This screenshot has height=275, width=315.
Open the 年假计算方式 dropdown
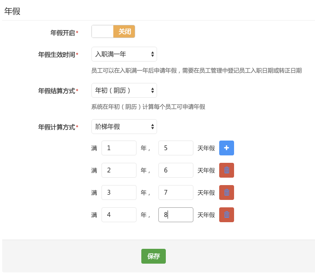[124, 127]
